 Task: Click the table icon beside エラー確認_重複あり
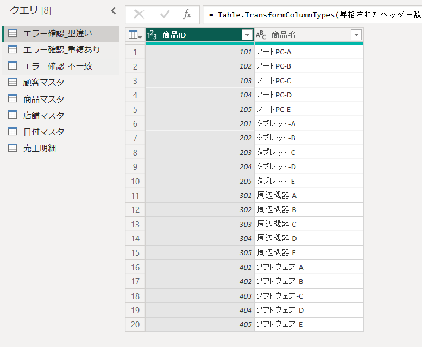coord(12,49)
